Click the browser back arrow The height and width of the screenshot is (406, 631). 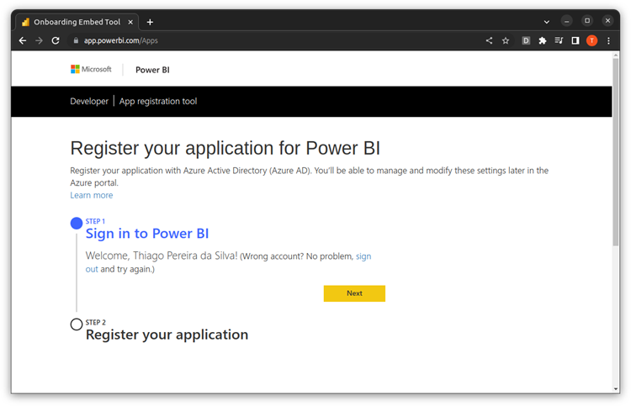click(23, 40)
